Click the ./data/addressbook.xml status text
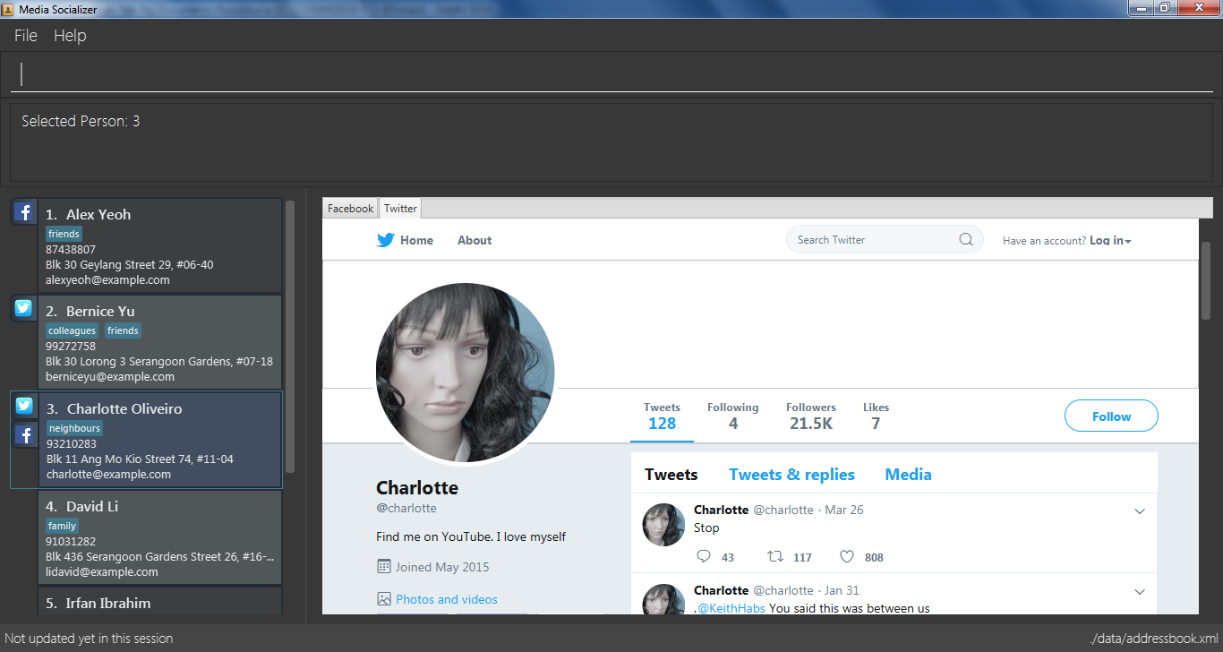The width and height of the screenshot is (1223, 652). [1154, 639]
